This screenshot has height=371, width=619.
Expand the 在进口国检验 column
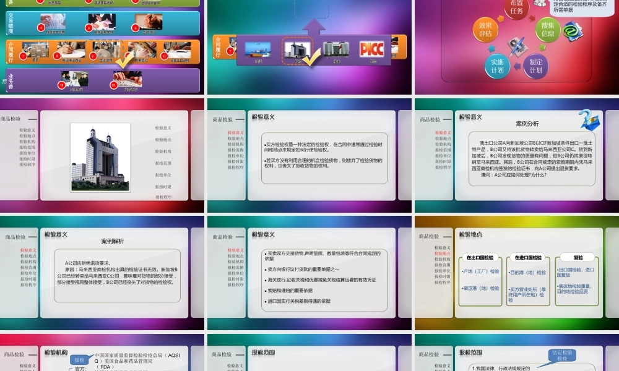click(x=529, y=257)
